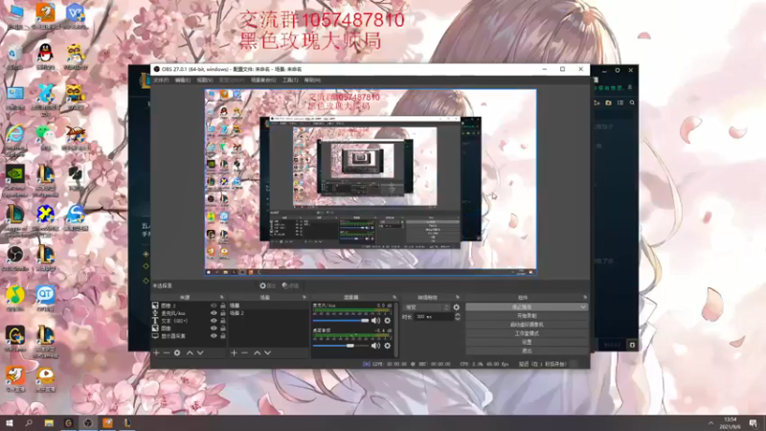Viewport: 766px width, 431px height.
Task: Toggle 工作室模式 studio mode button
Action: pos(527,333)
